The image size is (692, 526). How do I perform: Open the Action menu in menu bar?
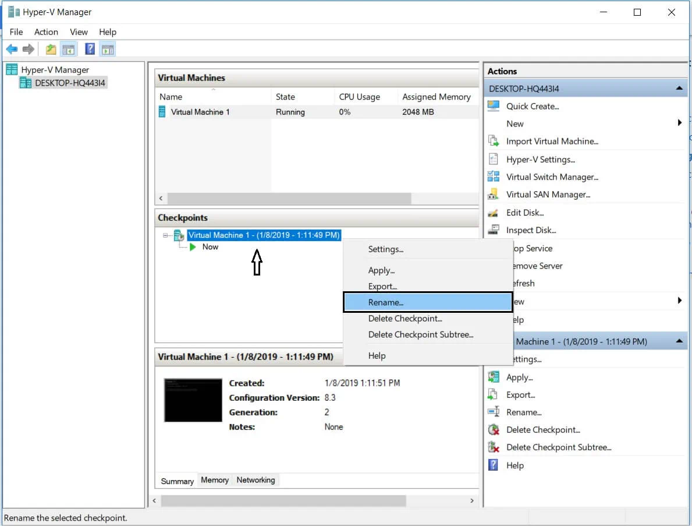(46, 32)
